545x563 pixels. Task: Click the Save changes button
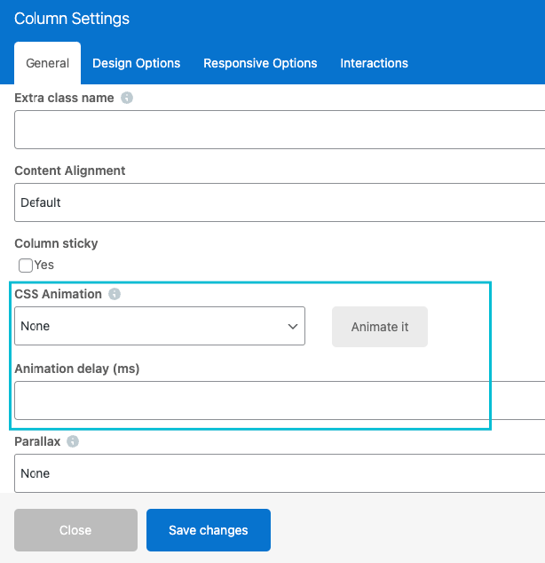209,530
